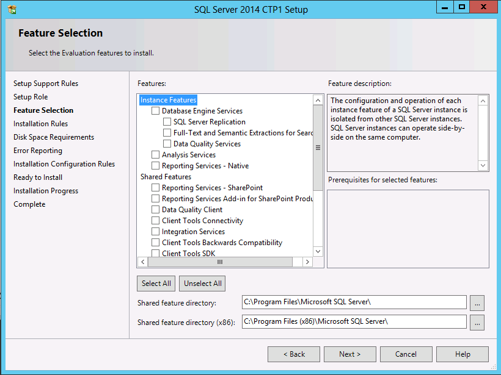
Task: Select Analysis Services checkbox
Action: pyautogui.click(x=155, y=155)
